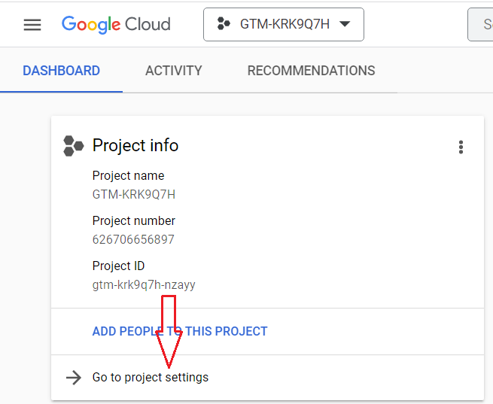Click the Project number label
This screenshot has height=404, width=493.
click(134, 221)
